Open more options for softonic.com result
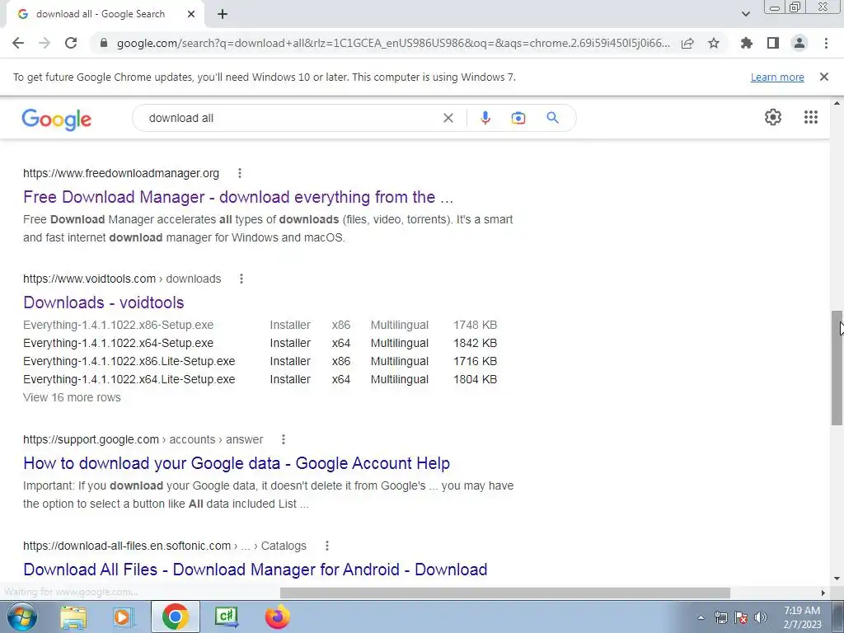This screenshot has width=844, height=633. click(326, 546)
